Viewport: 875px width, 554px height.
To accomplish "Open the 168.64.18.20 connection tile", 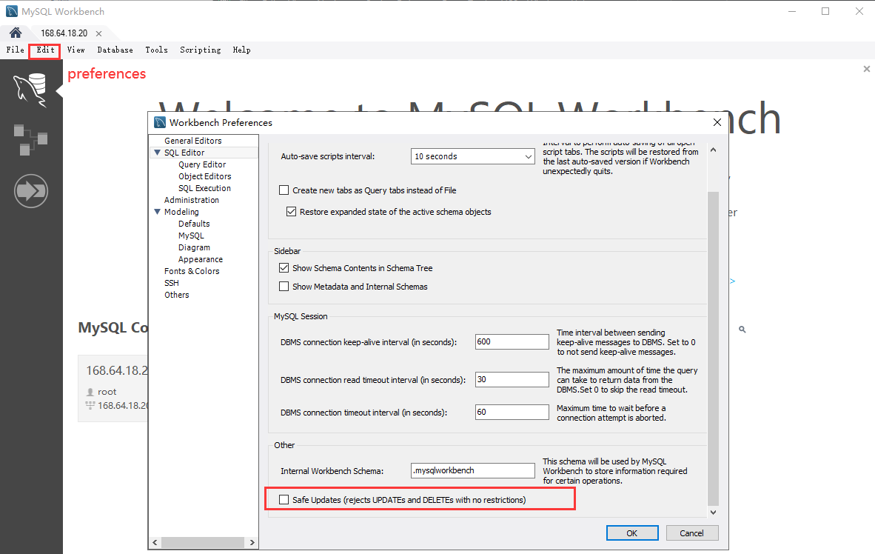I will 113,387.
